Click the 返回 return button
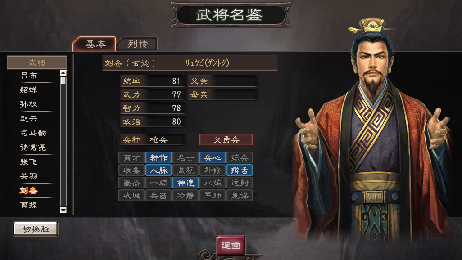462x260 pixels. click(x=231, y=245)
